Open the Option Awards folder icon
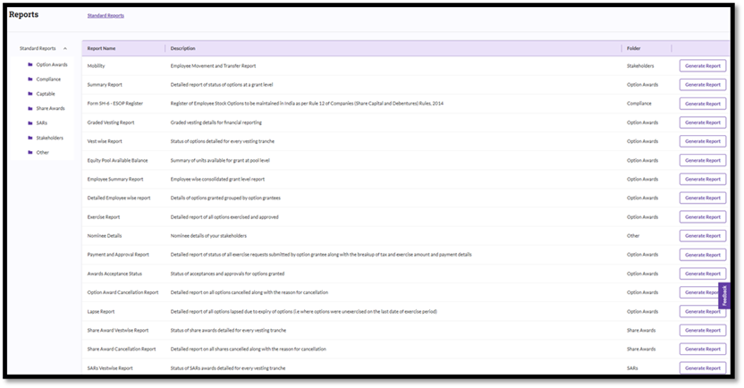 click(x=30, y=64)
